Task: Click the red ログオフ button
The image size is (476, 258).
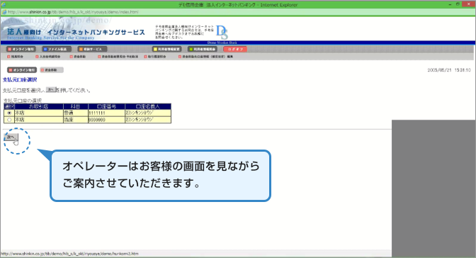Action: pyautogui.click(x=235, y=49)
